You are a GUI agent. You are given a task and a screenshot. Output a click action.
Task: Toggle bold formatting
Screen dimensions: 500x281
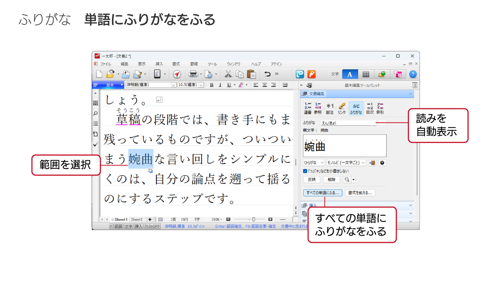point(212,85)
